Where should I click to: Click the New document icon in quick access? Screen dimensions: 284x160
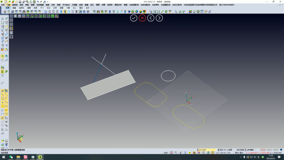pyautogui.click(x=6, y=1)
